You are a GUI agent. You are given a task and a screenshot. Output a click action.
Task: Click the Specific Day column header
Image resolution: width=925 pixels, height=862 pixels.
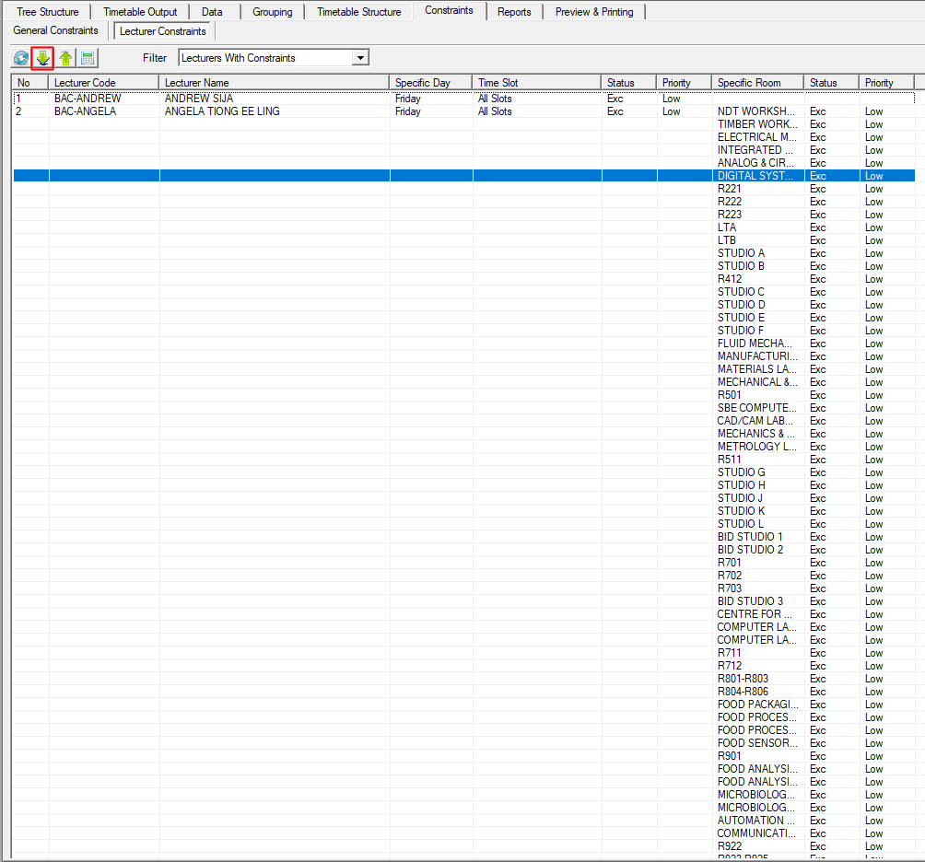coord(430,83)
